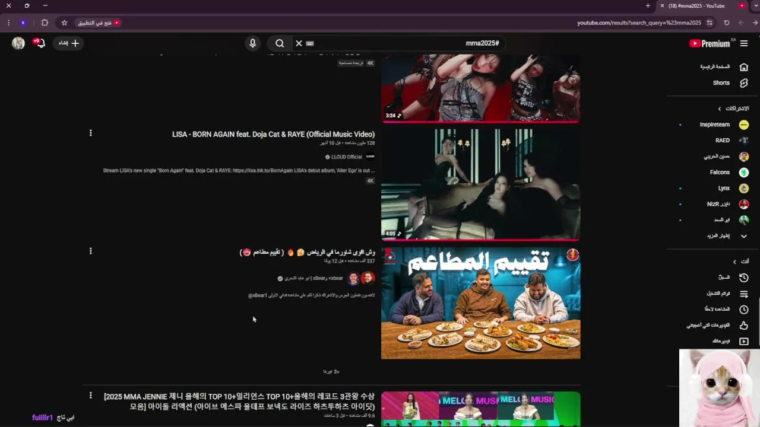Image resolution: width=760 pixels, height=427 pixels.
Task: Open the 2025 MMA JENNIE video title
Action: 239,401
